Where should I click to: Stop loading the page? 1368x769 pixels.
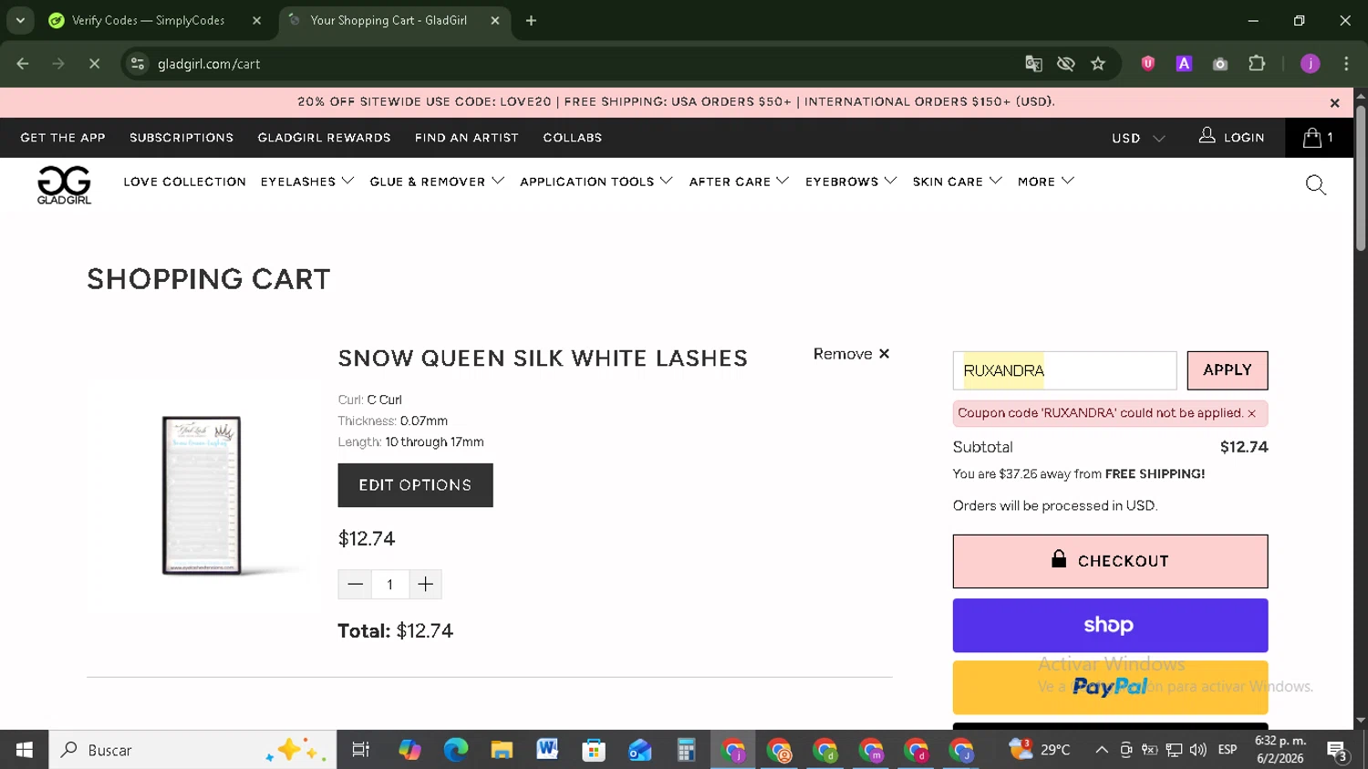[x=94, y=64]
